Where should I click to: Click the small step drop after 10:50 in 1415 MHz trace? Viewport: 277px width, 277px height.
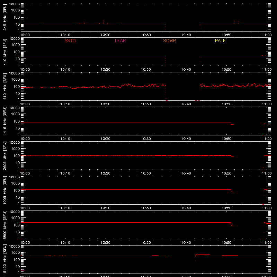232,124
